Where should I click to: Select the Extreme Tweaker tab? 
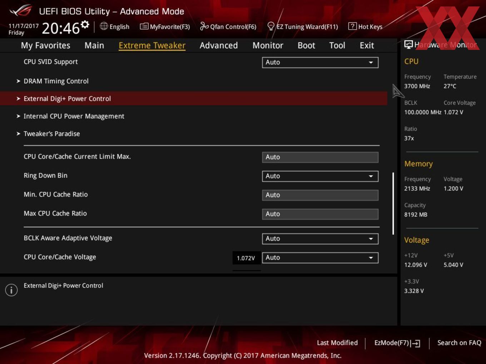[x=152, y=45]
